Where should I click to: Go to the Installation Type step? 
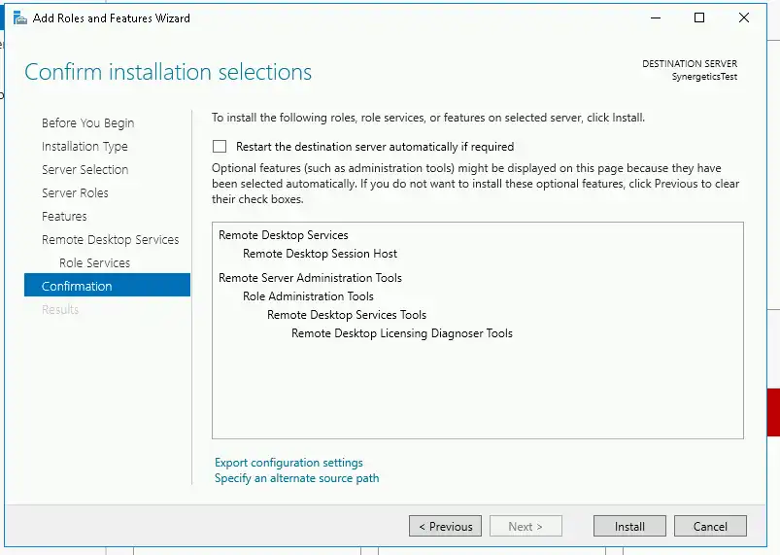pos(85,147)
